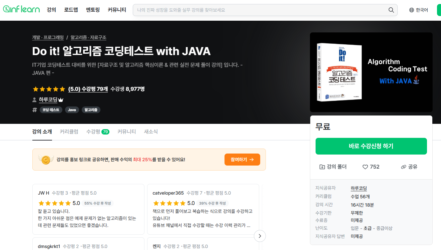Switch to the 커뮤니티 course tab
441x250 pixels.
coord(127,132)
